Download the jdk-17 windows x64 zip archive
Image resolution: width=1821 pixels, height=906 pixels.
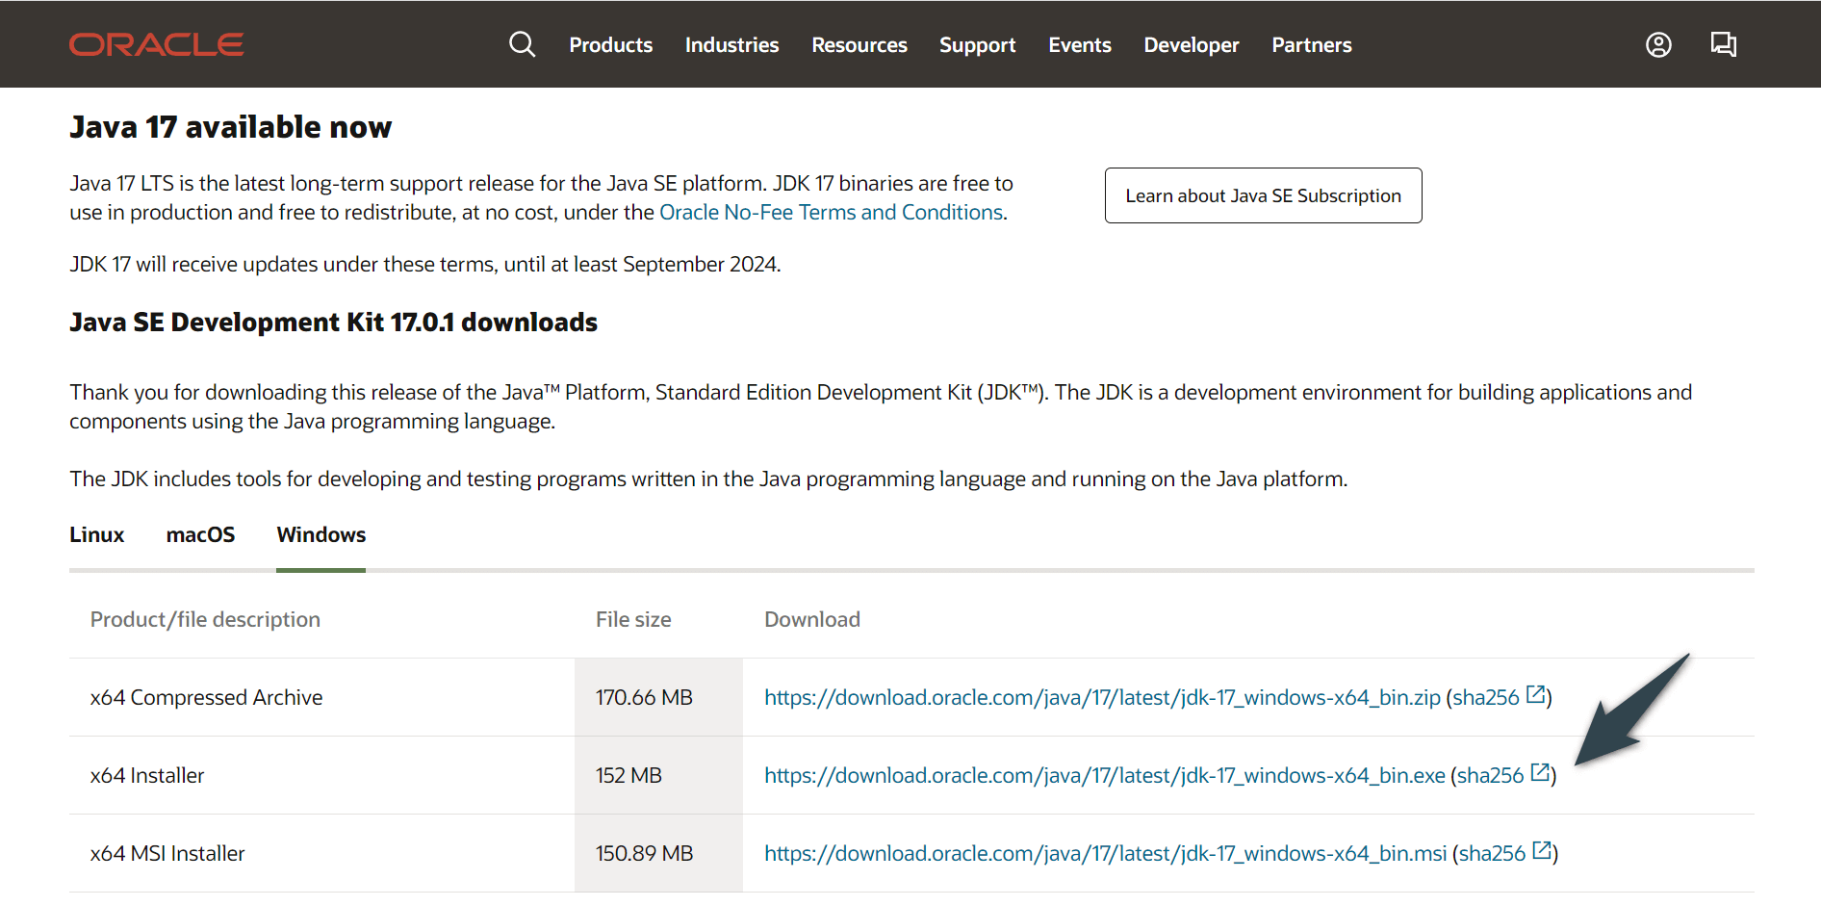[x=1102, y=698]
